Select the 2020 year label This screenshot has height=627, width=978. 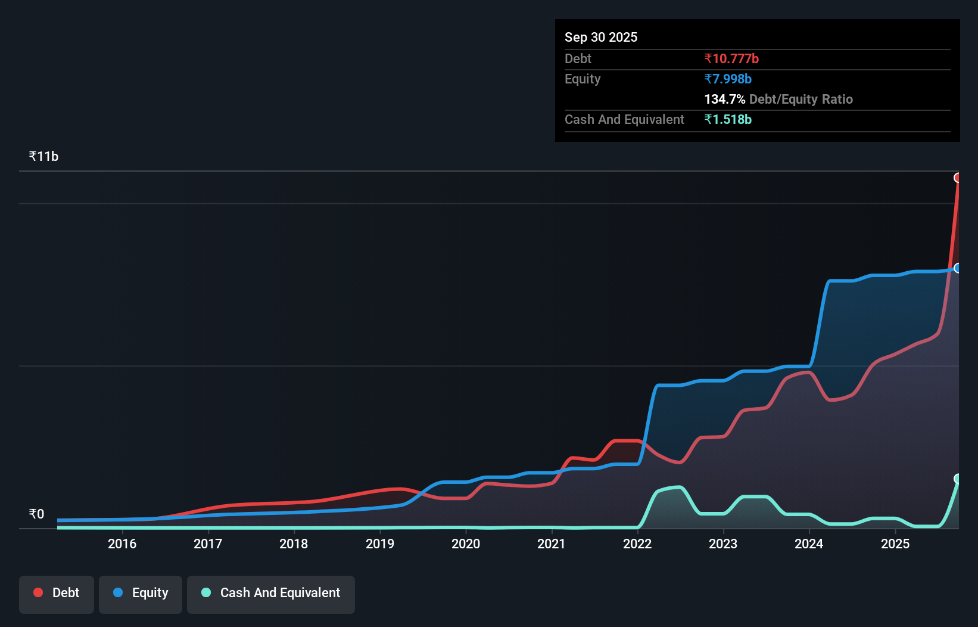tap(465, 544)
